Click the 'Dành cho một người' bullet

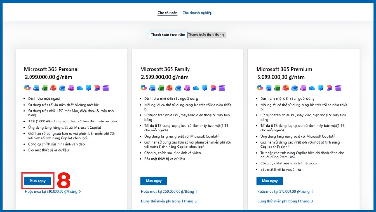tap(44, 98)
